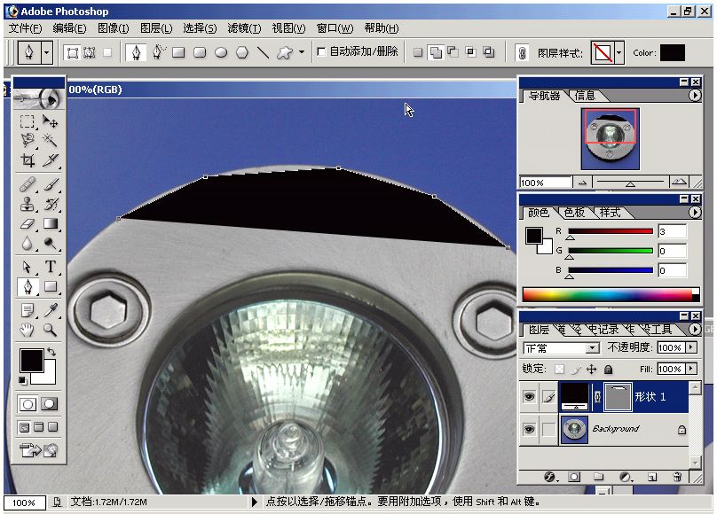Select the Eraser tool
This screenshot has width=717, height=514.
pyautogui.click(x=27, y=223)
